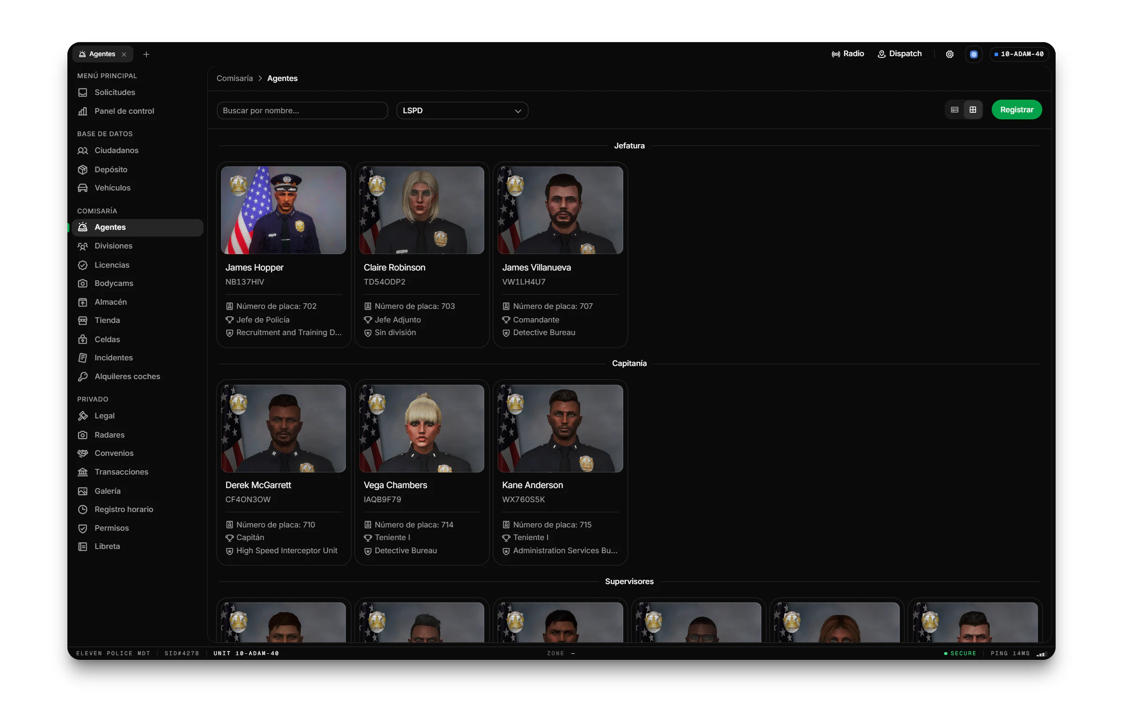Screen dimensions: 1123x702
Task: Open Panel de control
Action: coord(138,111)
